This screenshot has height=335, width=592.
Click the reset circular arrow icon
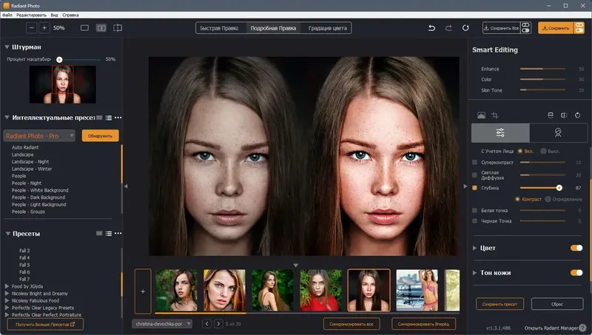[x=465, y=28]
